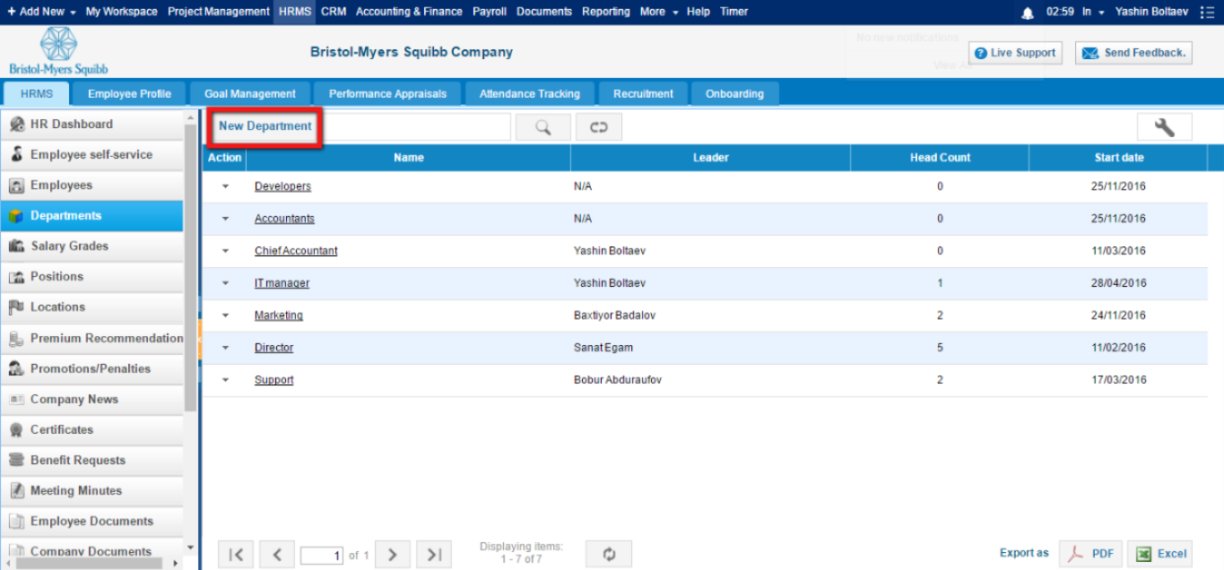Sort by the Head Count column header

coord(940,158)
